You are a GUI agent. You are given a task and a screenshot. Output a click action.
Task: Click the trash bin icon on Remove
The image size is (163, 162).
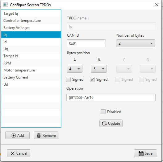pos(39,136)
